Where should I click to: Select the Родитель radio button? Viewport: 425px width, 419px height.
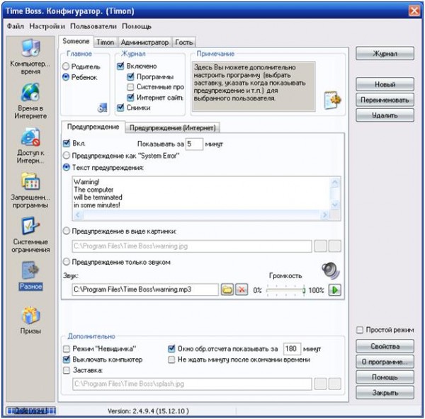point(66,67)
